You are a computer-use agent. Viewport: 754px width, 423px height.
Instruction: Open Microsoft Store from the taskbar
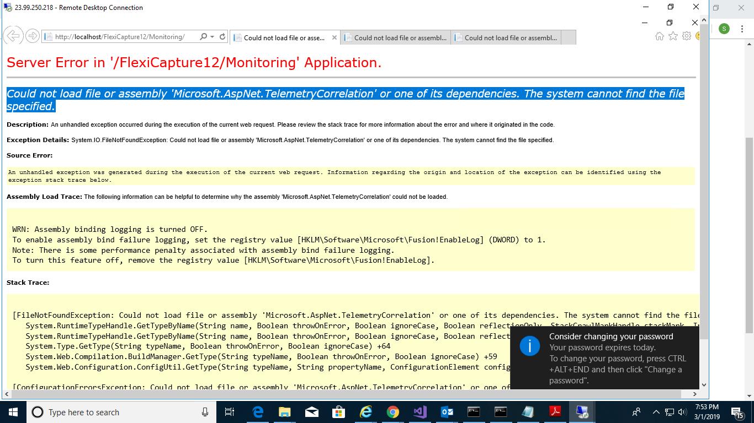pyautogui.click(x=338, y=412)
